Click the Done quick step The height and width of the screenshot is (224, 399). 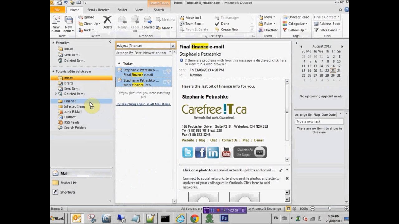(222, 24)
